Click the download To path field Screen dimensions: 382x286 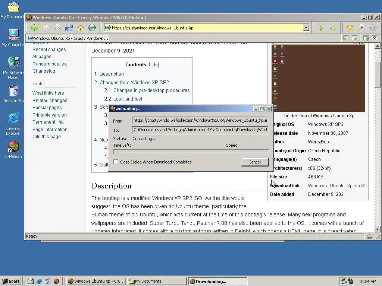[200, 130]
